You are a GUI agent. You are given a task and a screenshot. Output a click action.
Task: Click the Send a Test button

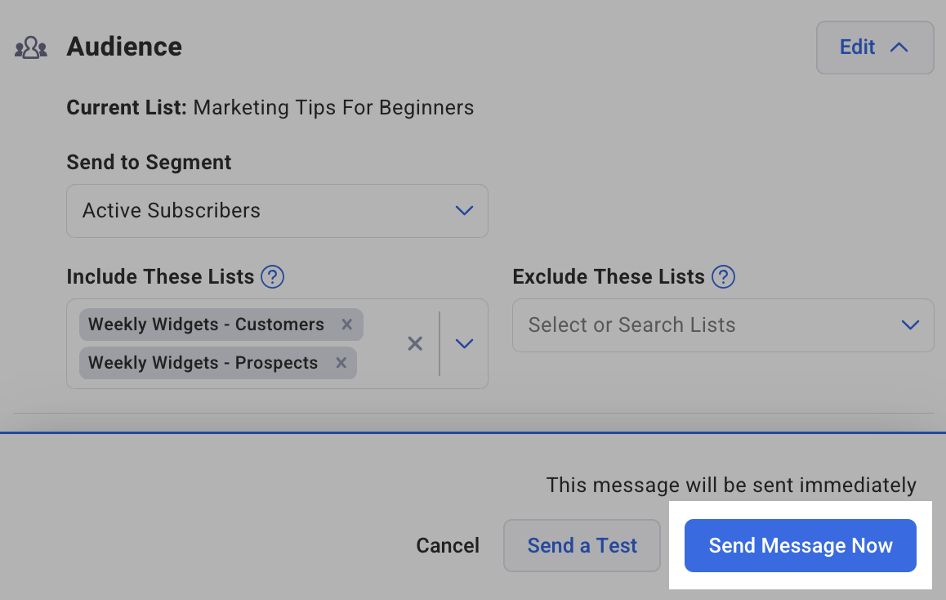582,546
